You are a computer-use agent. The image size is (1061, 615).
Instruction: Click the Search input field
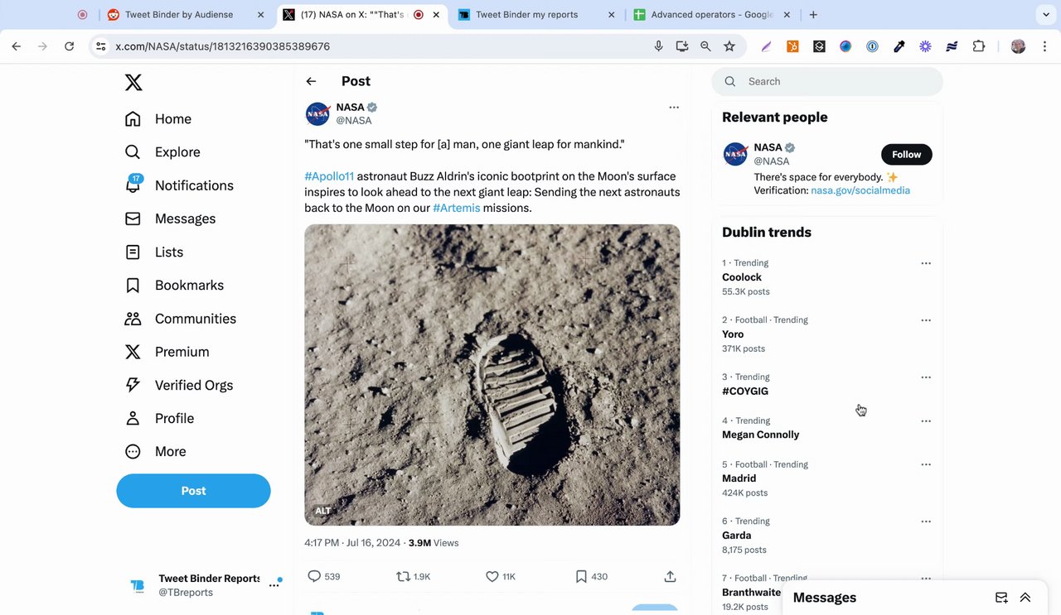837,81
